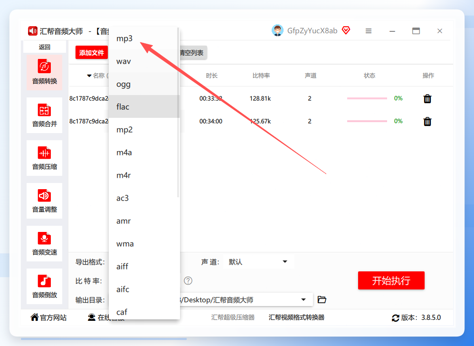Click the refresh version icon
The width and height of the screenshot is (474, 346).
click(x=395, y=318)
